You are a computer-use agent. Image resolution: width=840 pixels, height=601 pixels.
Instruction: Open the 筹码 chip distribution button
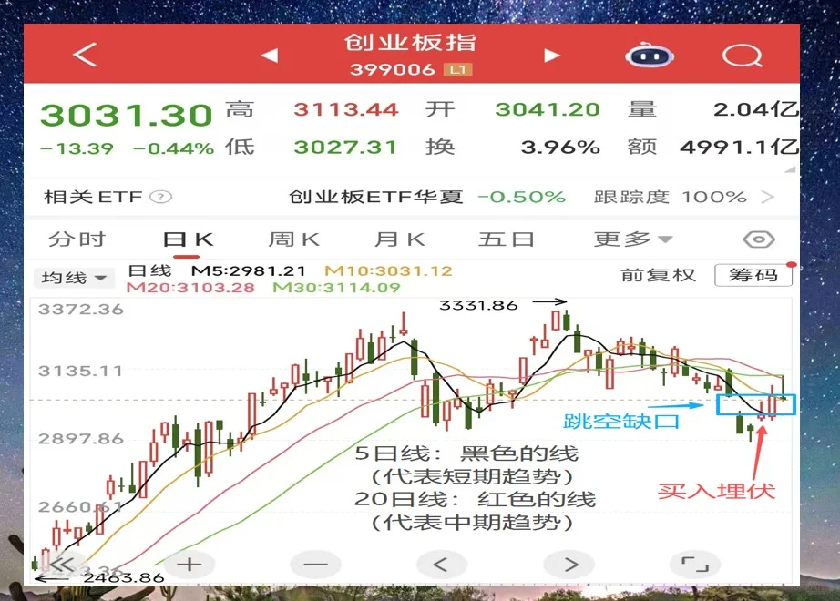coord(753,275)
